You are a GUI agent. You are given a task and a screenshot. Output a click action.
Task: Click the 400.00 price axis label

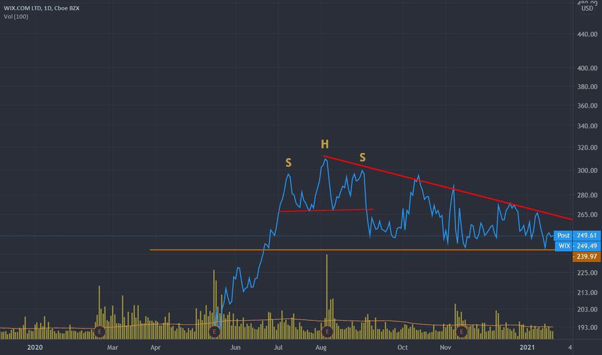(x=587, y=68)
